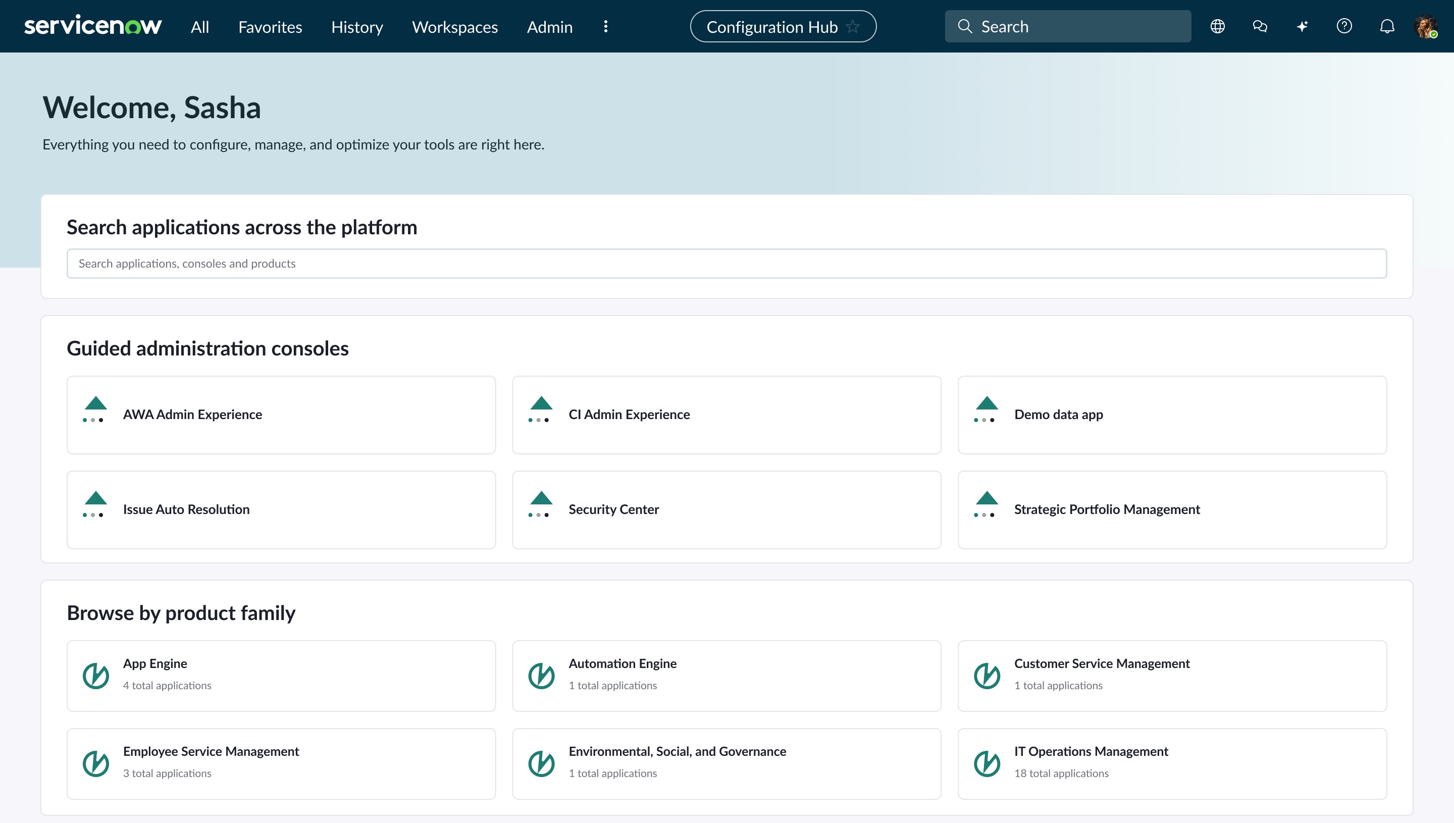This screenshot has width=1454, height=823.
Task: Open Demo data app console
Action: tap(1173, 415)
